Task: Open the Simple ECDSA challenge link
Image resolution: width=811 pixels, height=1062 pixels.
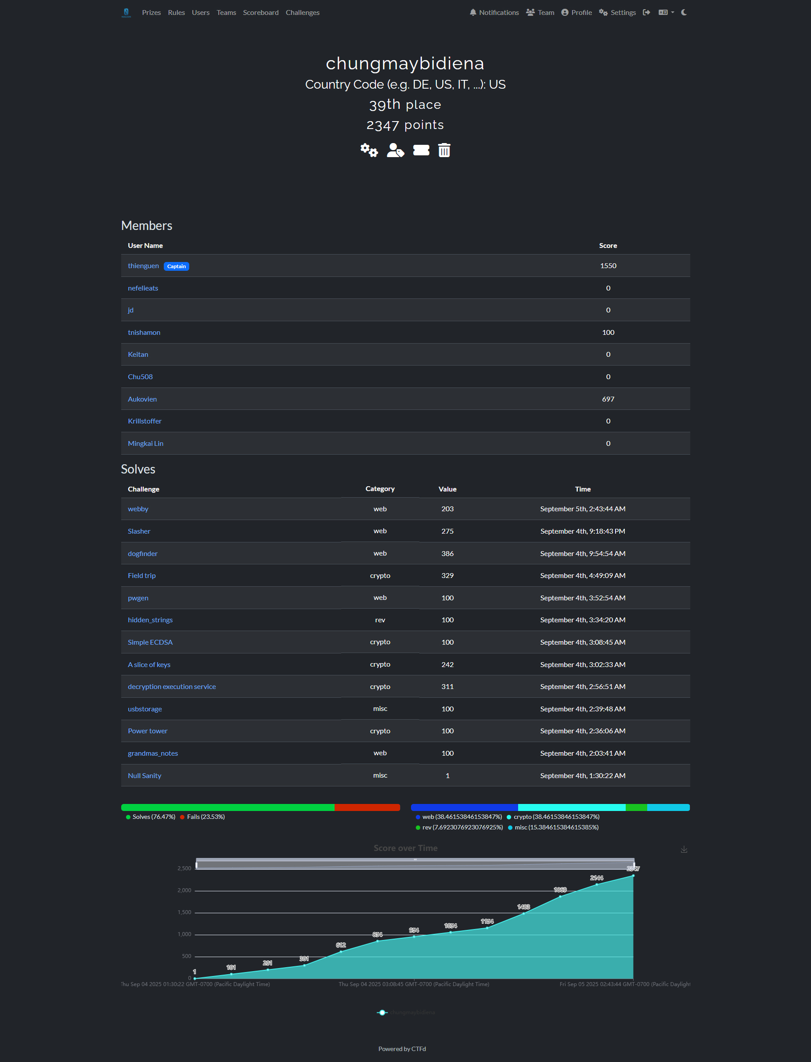Action: (150, 642)
